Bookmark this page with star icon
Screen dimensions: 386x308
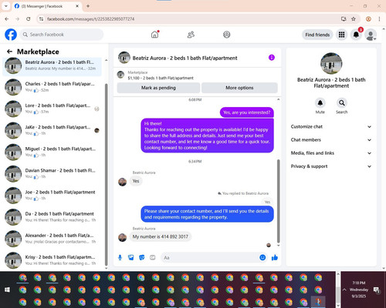(354, 18)
